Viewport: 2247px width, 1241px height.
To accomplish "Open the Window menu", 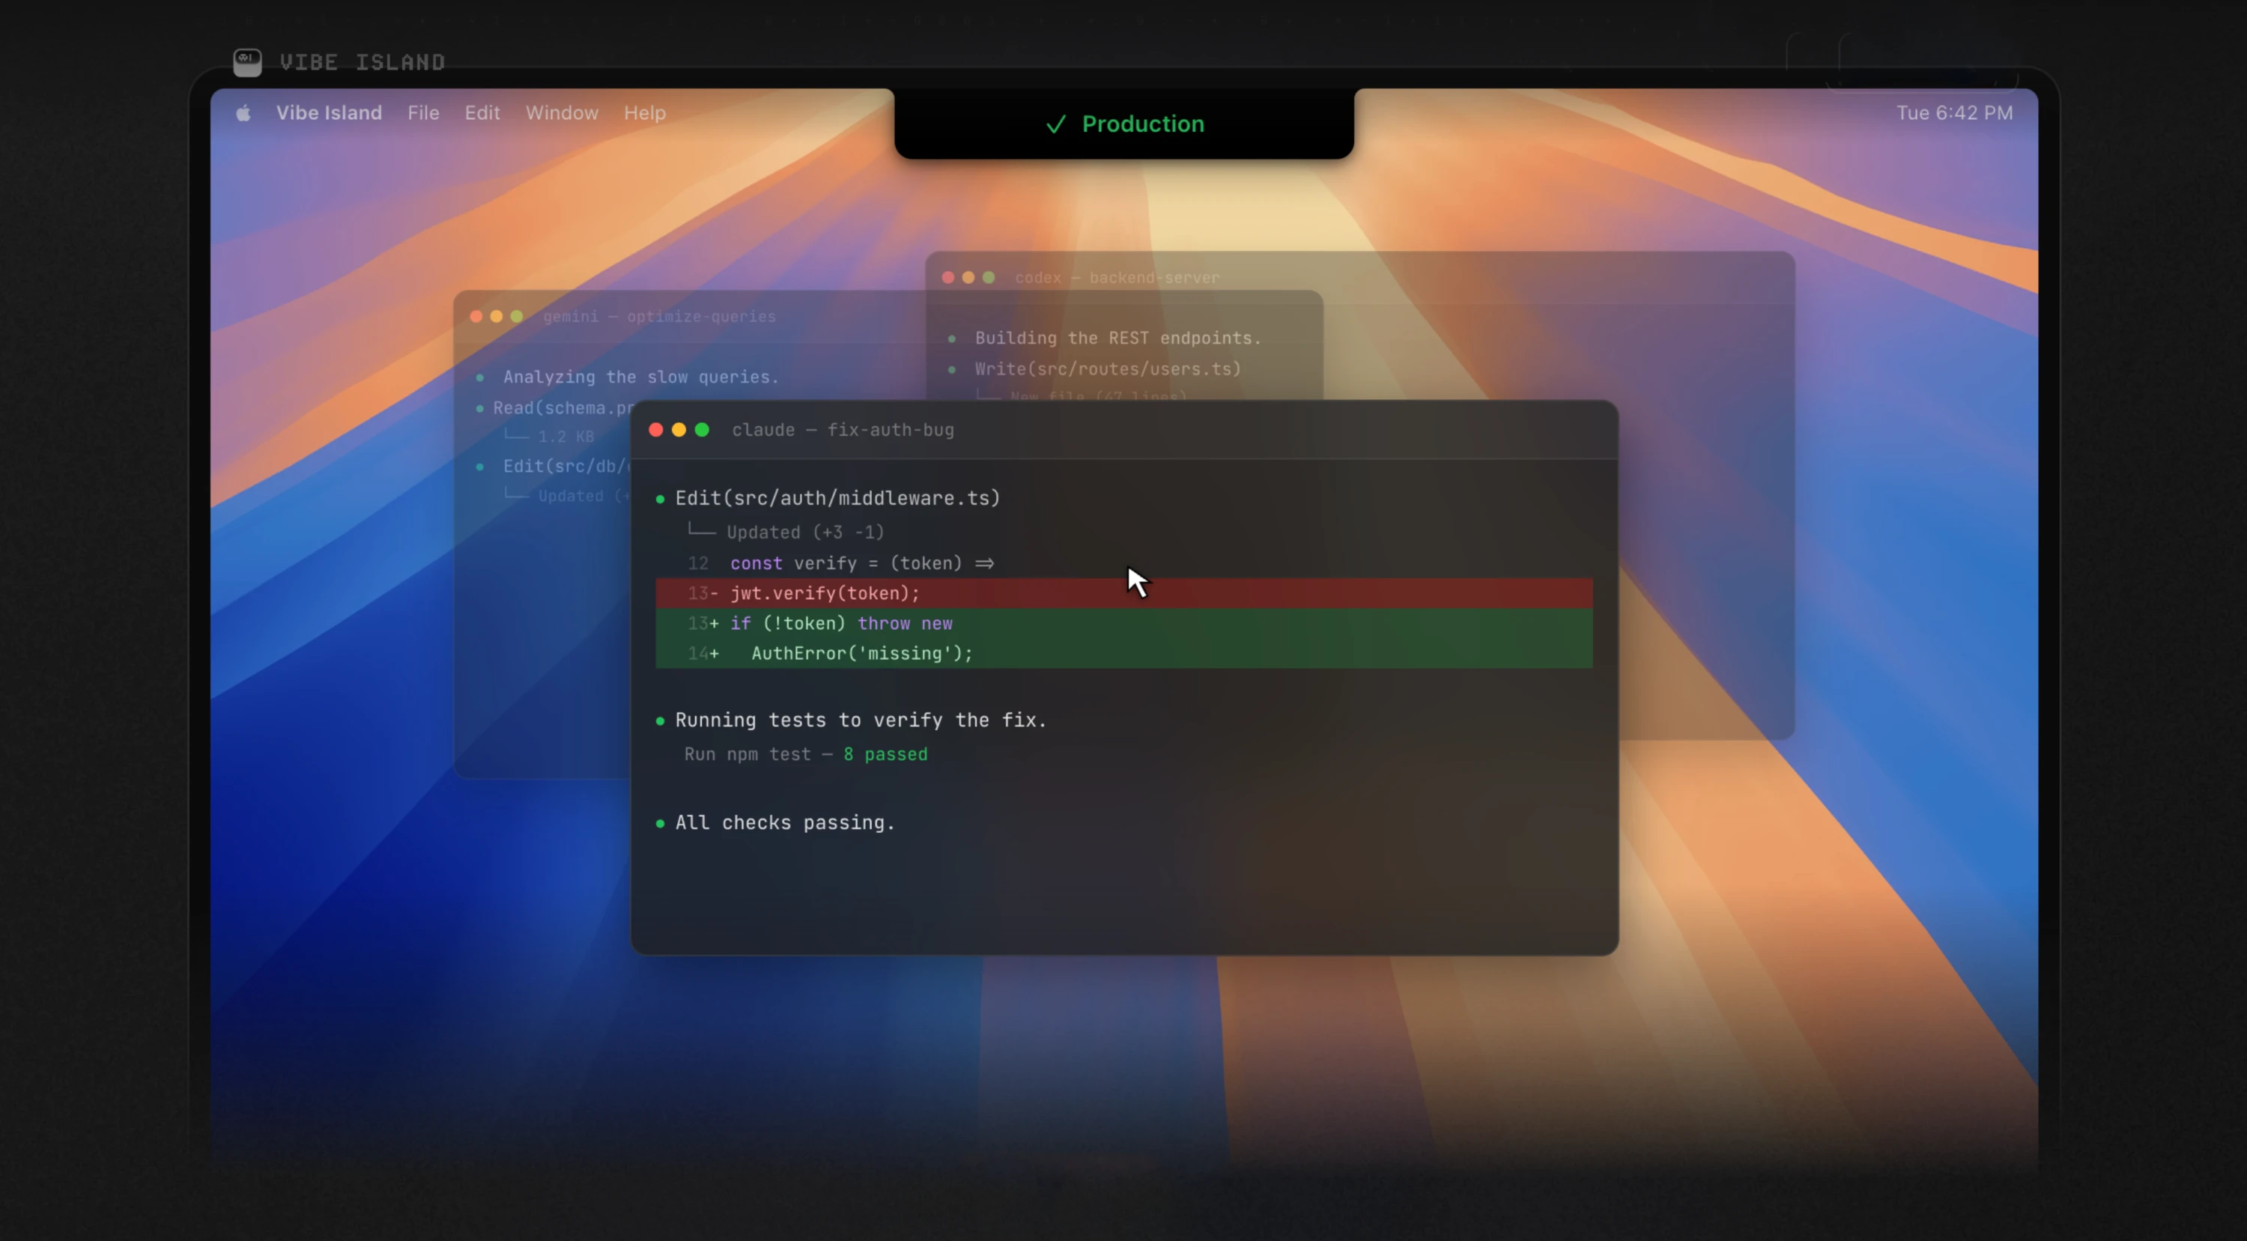I will pos(562,113).
